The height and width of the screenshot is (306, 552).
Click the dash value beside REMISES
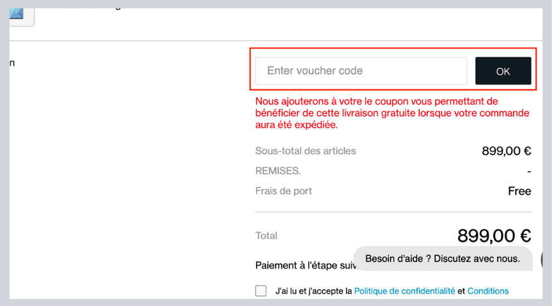point(529,171)
